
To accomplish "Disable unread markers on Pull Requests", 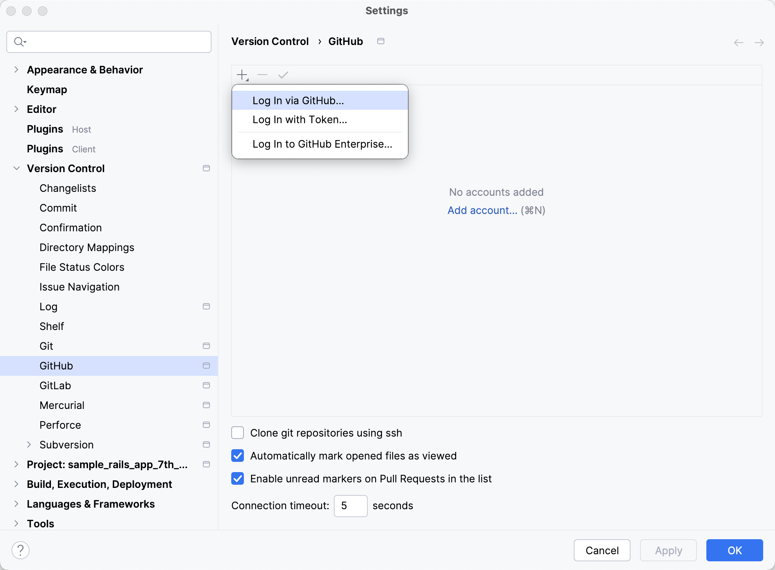I will click(x=237, y=478).
